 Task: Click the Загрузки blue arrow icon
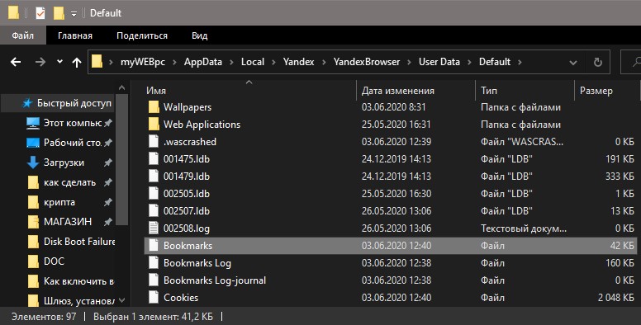pyautogui.click(x=33, y=162)
